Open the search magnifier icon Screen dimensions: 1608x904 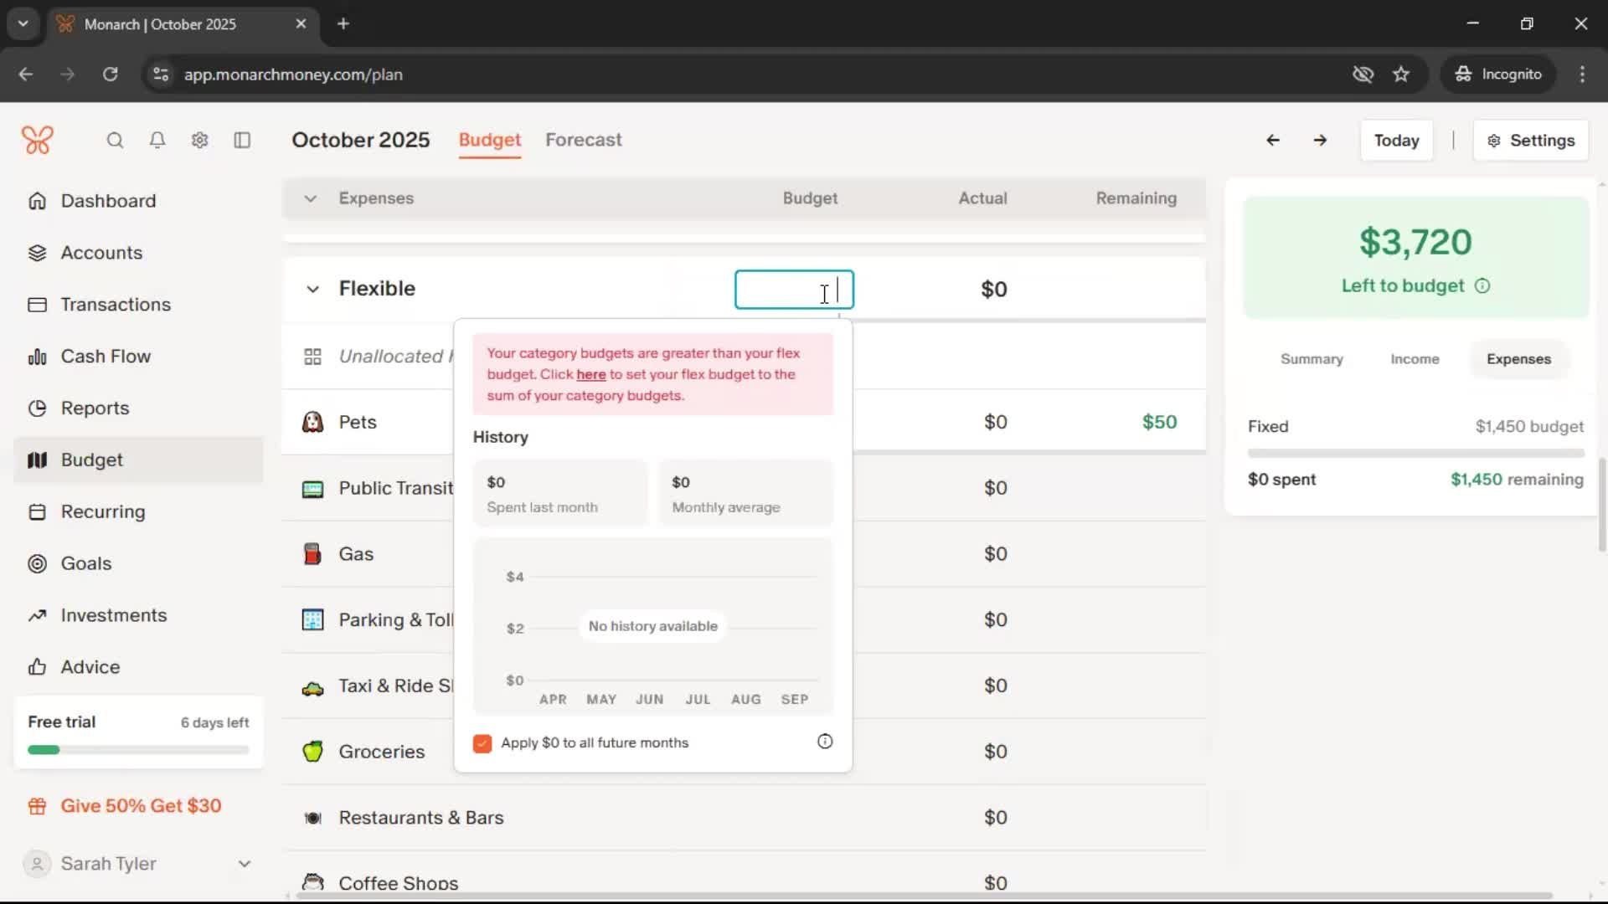click(115, 140)
